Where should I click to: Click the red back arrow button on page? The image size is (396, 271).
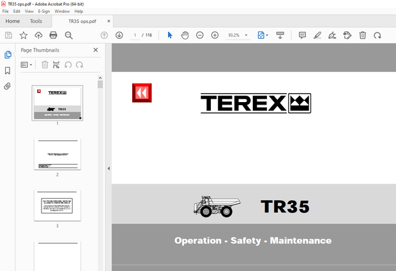(x=142, y=92)
